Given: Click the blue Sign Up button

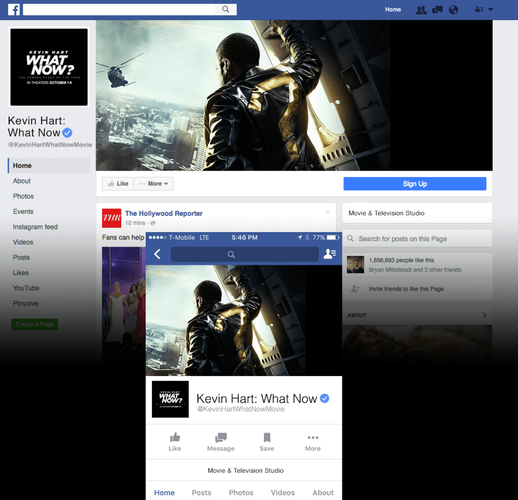Looking at the screenshot, I should [x=414, y=184].
